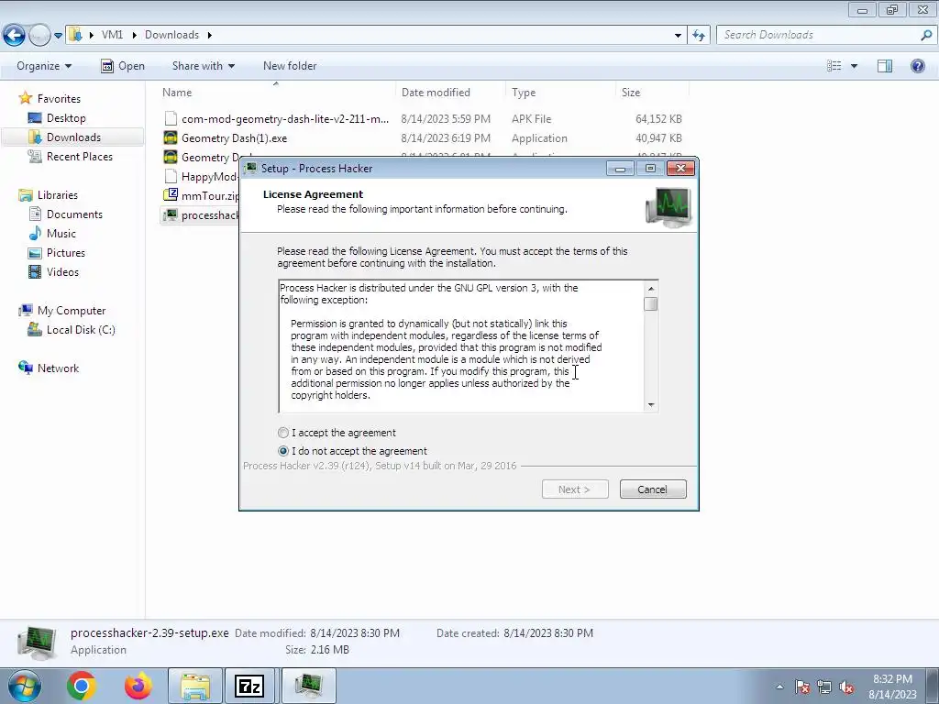Click the Geometry Dash(1).exe file icon
939x704 pixels.
tap(171, 138)
